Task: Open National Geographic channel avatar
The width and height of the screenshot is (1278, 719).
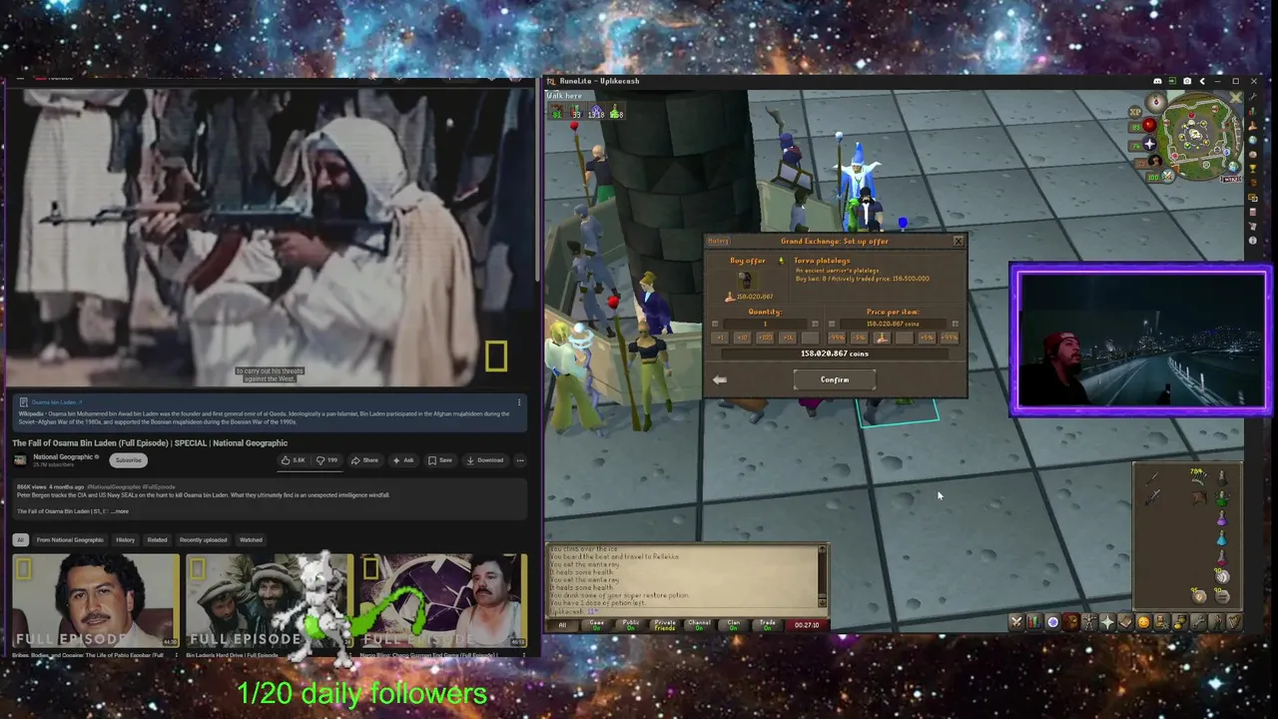Action: point(20,460)
